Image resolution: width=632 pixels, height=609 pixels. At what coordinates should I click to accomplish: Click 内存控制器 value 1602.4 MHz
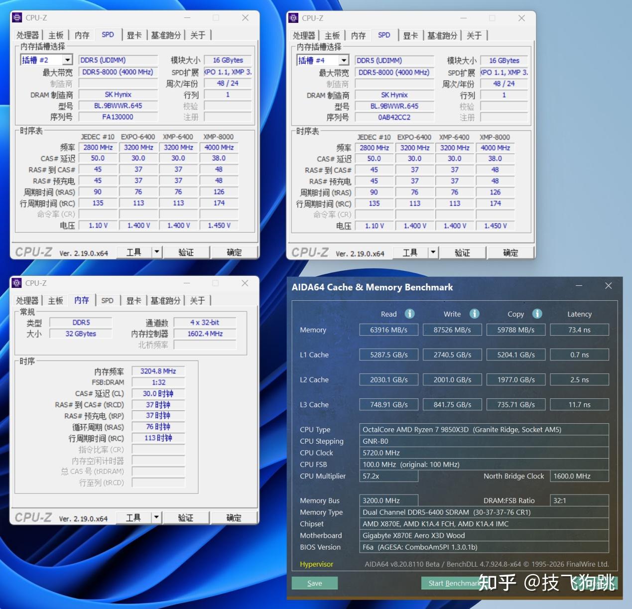tap(205, 334)
